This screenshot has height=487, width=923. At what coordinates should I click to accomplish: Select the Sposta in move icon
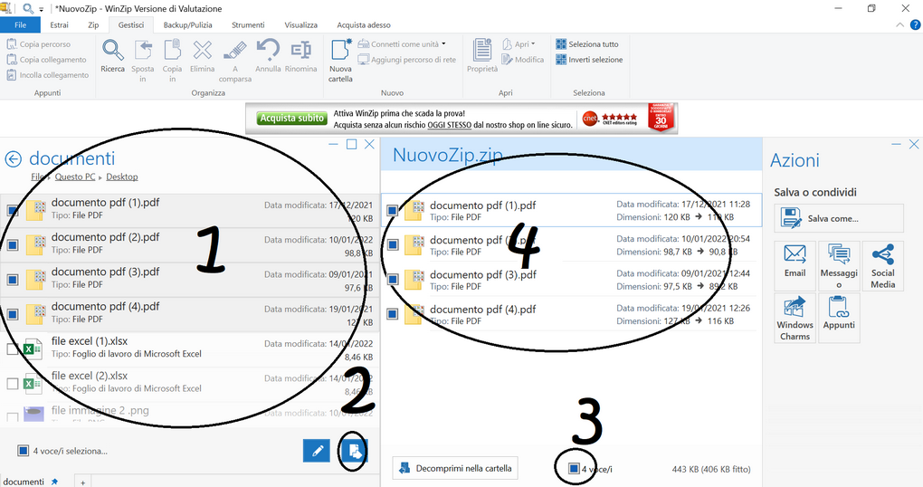coord(142,61)
